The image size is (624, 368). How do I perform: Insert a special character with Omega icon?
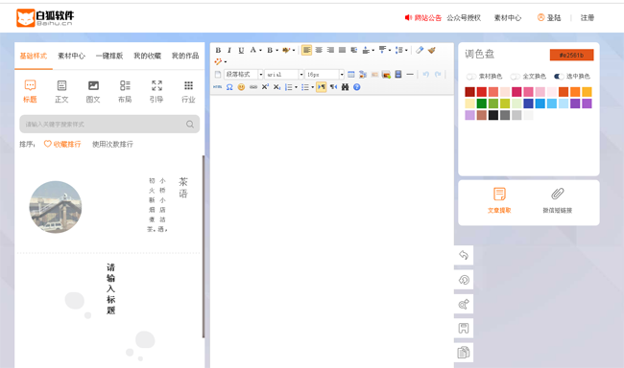pos(229,87)
